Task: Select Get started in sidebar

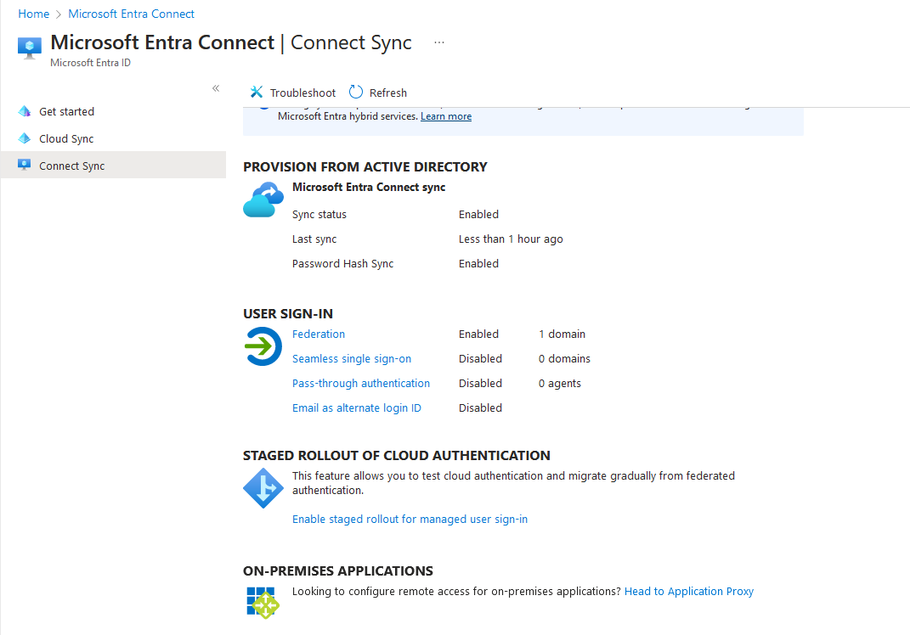Action: click(66, 111)
